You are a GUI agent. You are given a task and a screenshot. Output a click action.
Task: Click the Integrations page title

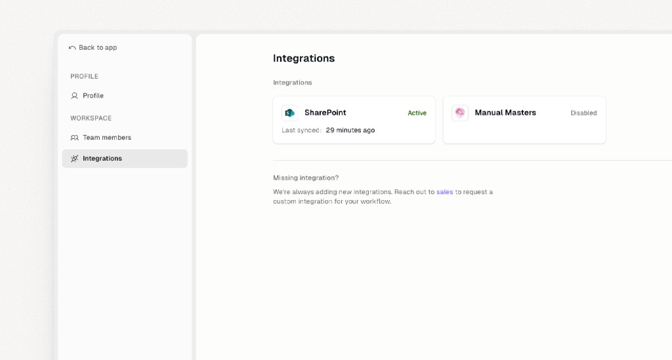point(304,58)
